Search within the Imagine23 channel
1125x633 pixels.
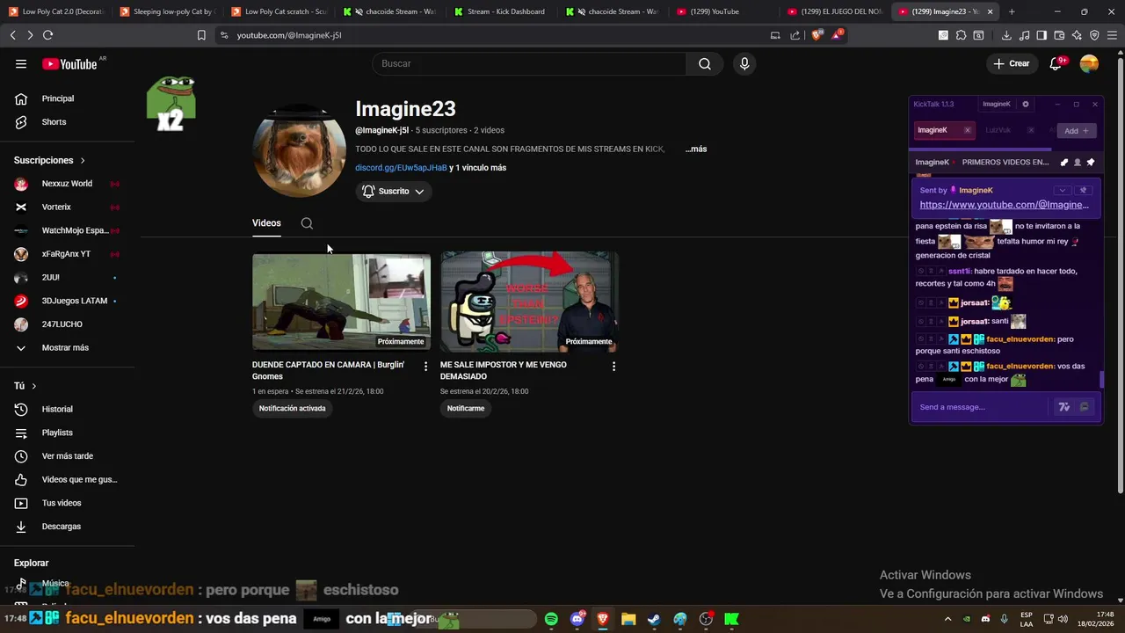click(307, 223)
